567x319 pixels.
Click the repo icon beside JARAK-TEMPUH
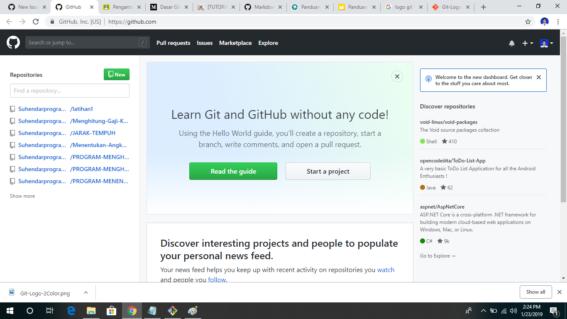click(12, 133)
